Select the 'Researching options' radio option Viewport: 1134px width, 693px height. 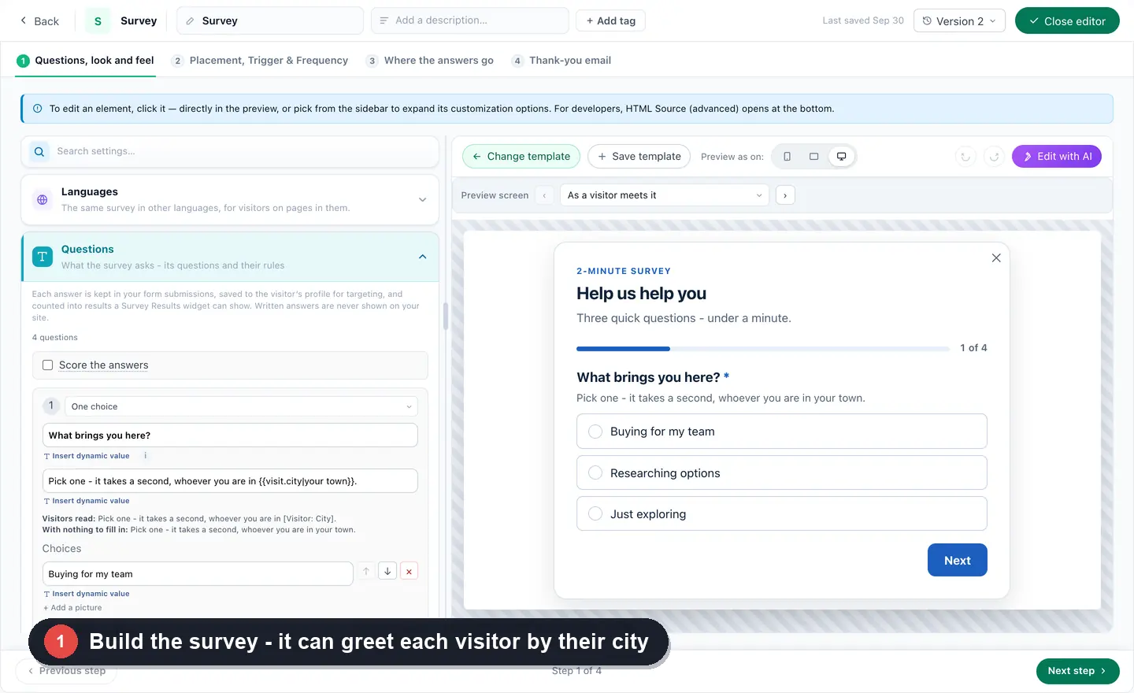click(x=595, y=472)
